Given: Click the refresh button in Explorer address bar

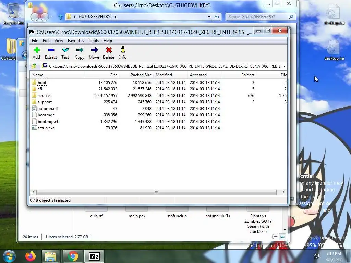Looking at the screenshot, I should click(217, 17).
